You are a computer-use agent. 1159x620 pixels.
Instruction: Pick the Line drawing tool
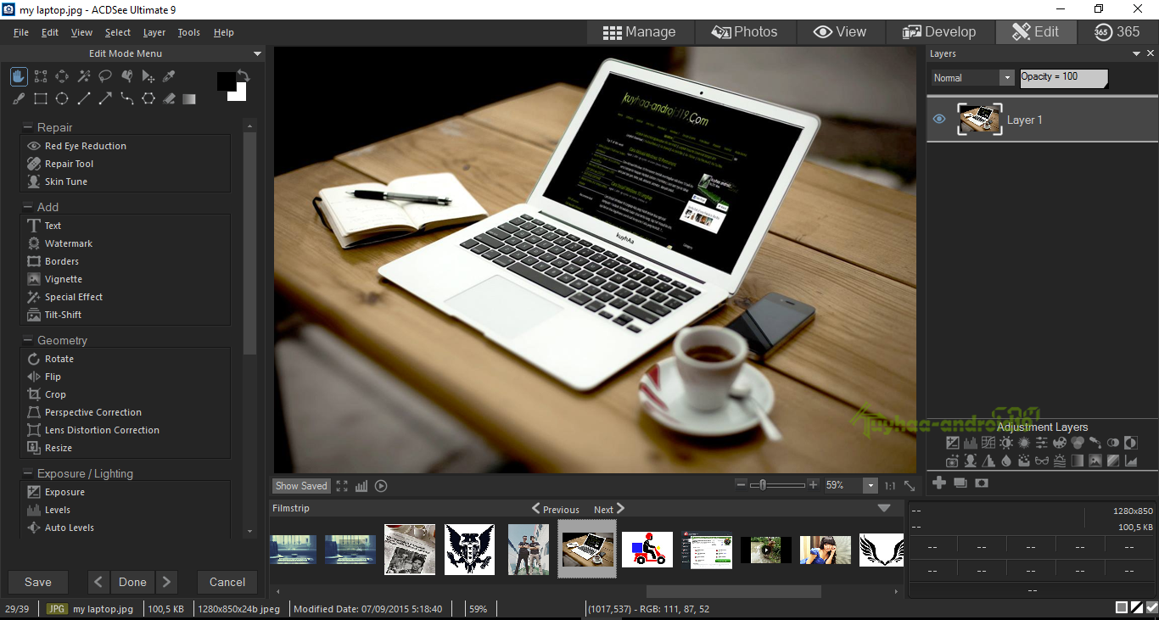point(83,99)
